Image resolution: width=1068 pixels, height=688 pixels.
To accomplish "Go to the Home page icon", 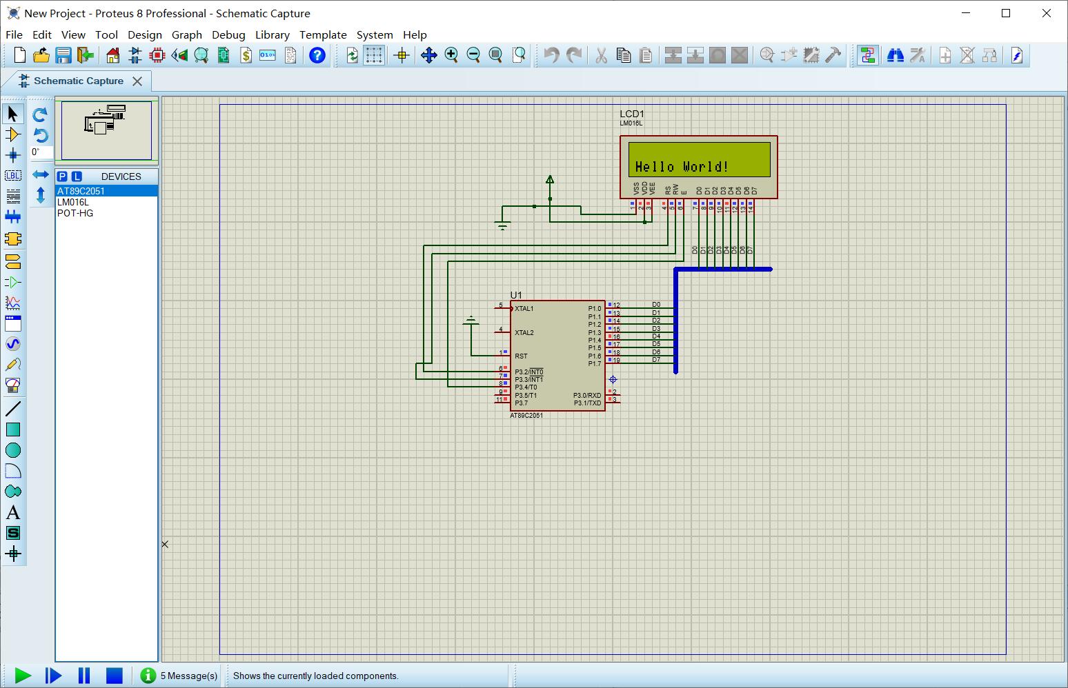I will tap(113, 55).
